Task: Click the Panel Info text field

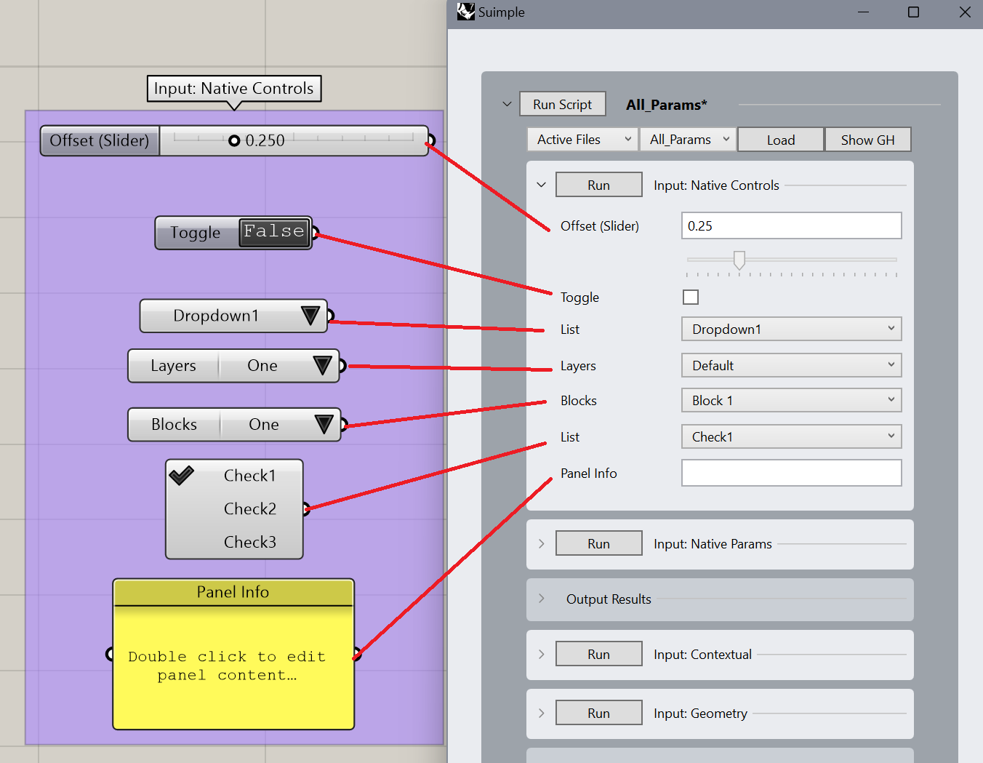Action: point(791,473)
